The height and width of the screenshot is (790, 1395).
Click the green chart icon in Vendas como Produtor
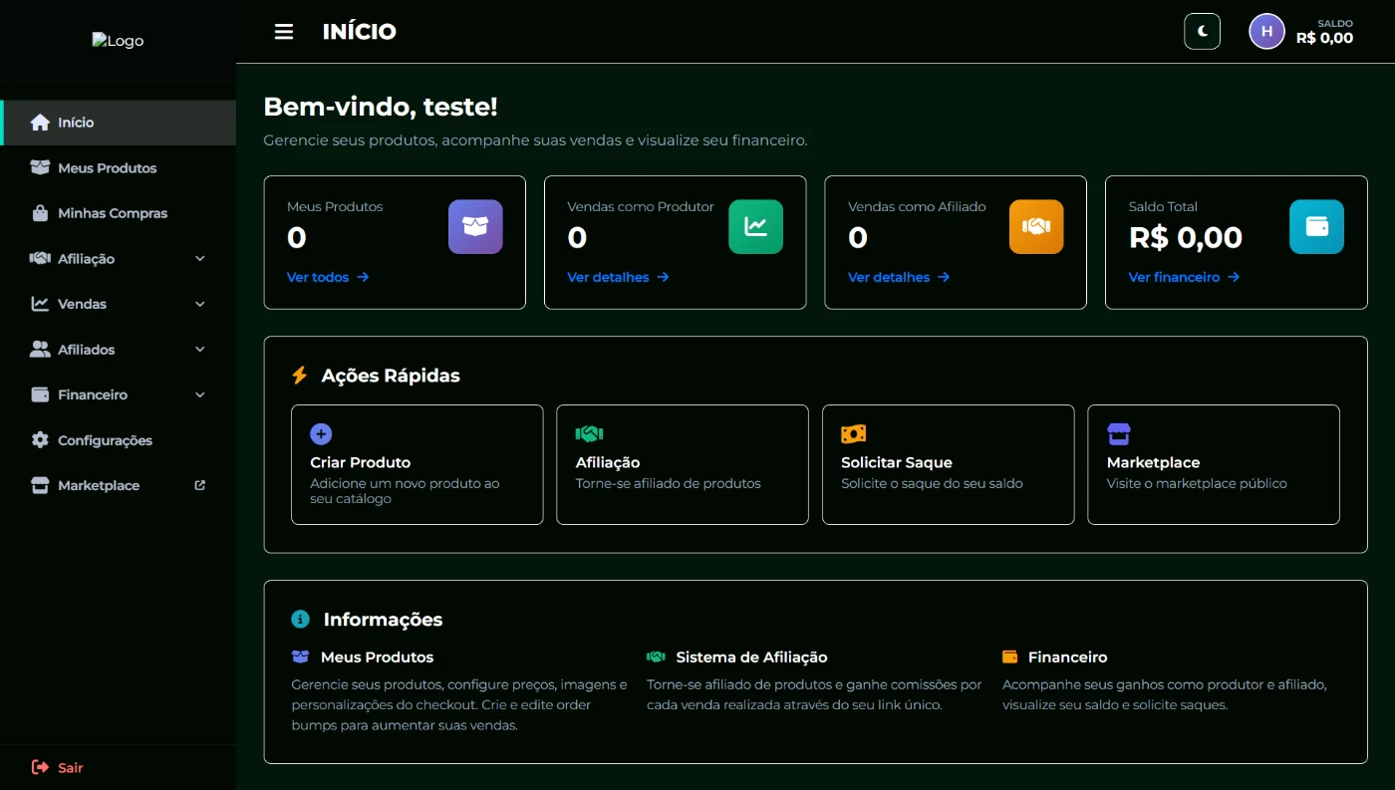coord(755,227)
